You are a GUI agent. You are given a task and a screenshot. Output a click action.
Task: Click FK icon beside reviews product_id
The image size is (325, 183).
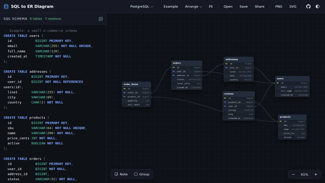225,102
